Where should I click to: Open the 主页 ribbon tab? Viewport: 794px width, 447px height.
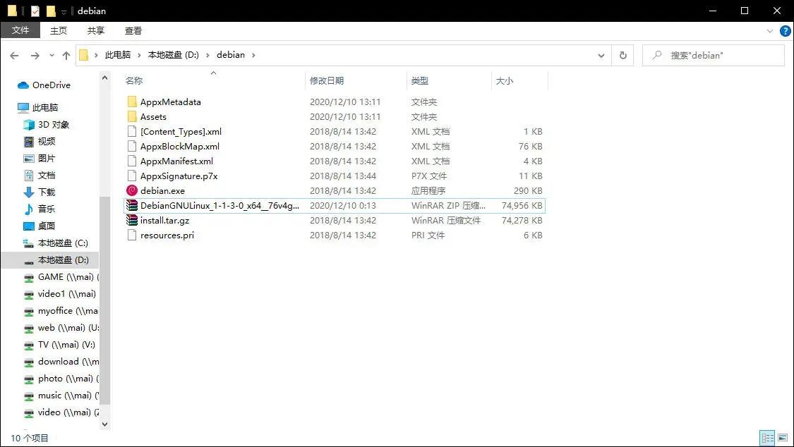(x=59, y=31)
